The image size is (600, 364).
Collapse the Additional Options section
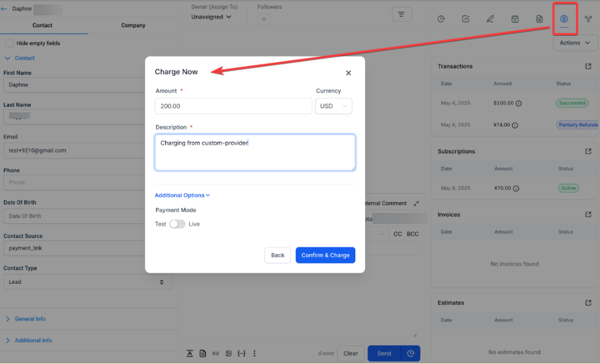tap(182, 195)
